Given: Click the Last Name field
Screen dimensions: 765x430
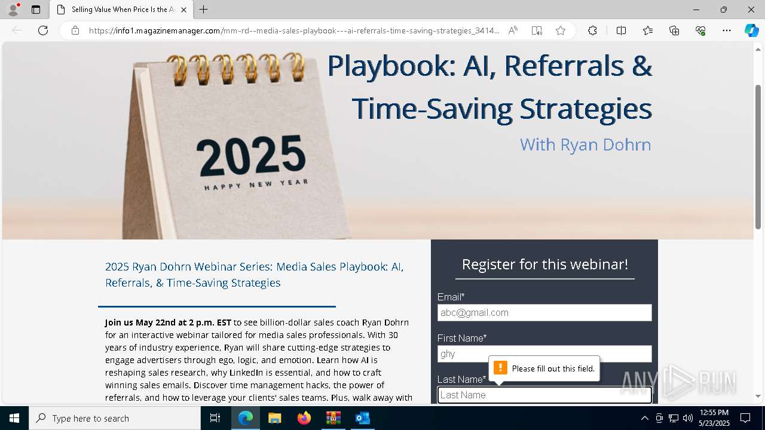Looking at the screenshot, I should coord(544,395).
